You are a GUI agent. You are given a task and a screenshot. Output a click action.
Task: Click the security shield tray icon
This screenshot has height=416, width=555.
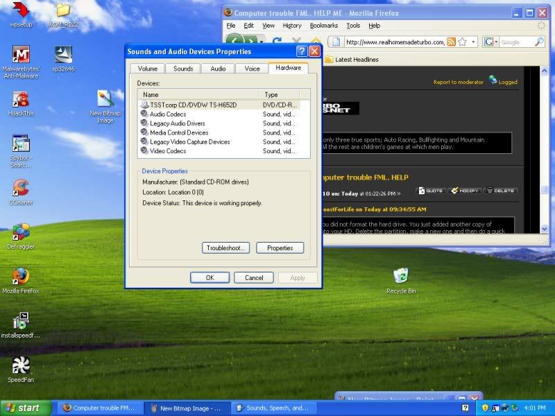[485, 408]
